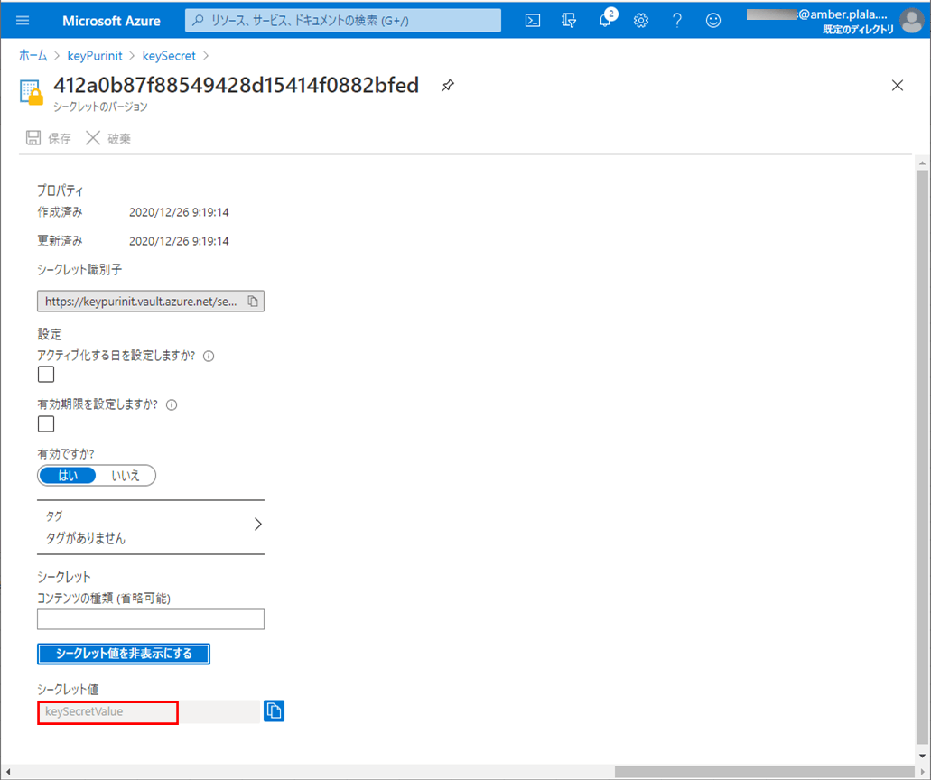This screenshot has width=931, height=780.
Task: Close the secret version blade
Action: (x=898, y=86)
